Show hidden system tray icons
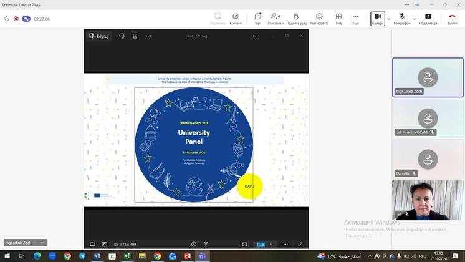 click(x=370, y=256)
